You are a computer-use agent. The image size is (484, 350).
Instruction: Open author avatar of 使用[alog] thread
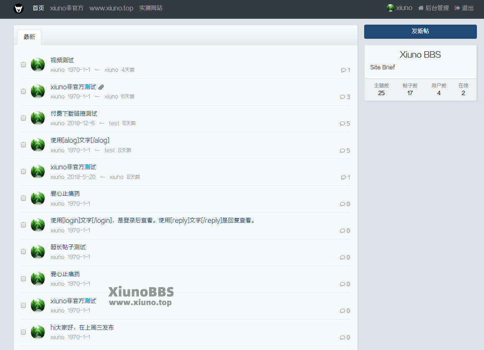pos(38,145)
